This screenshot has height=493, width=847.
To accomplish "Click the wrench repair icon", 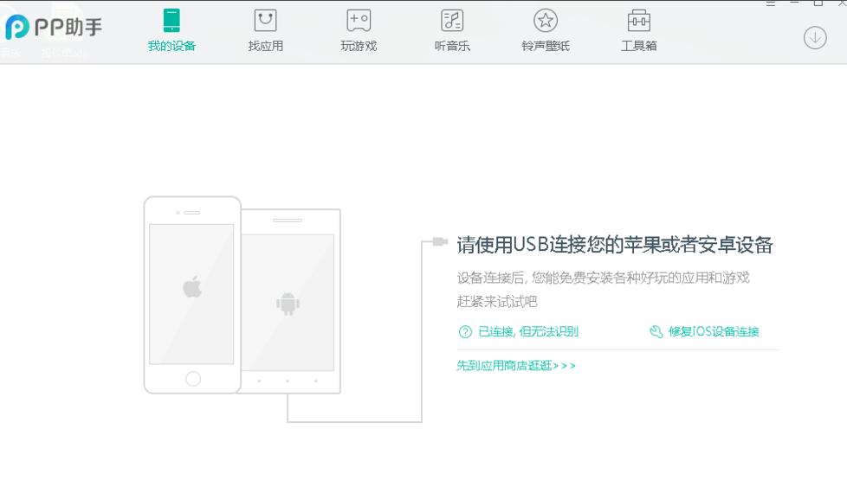I will (x=656, y=332).
